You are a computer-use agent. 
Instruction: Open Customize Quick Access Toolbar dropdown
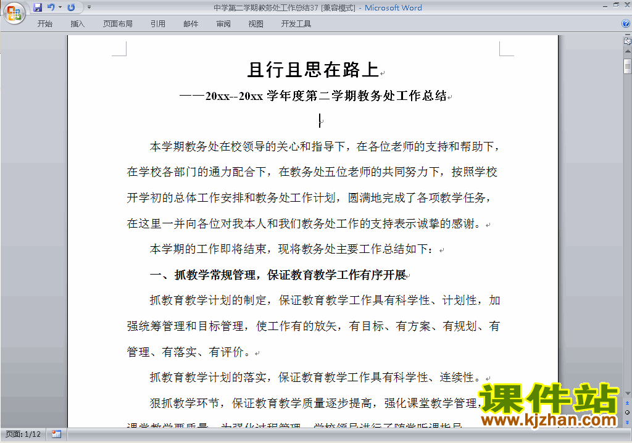[x=89, y=7]
